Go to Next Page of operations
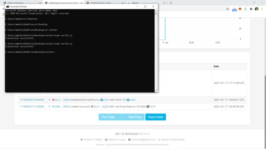The width and height of the screenshot is (266, 149). (x=135, y=117)
